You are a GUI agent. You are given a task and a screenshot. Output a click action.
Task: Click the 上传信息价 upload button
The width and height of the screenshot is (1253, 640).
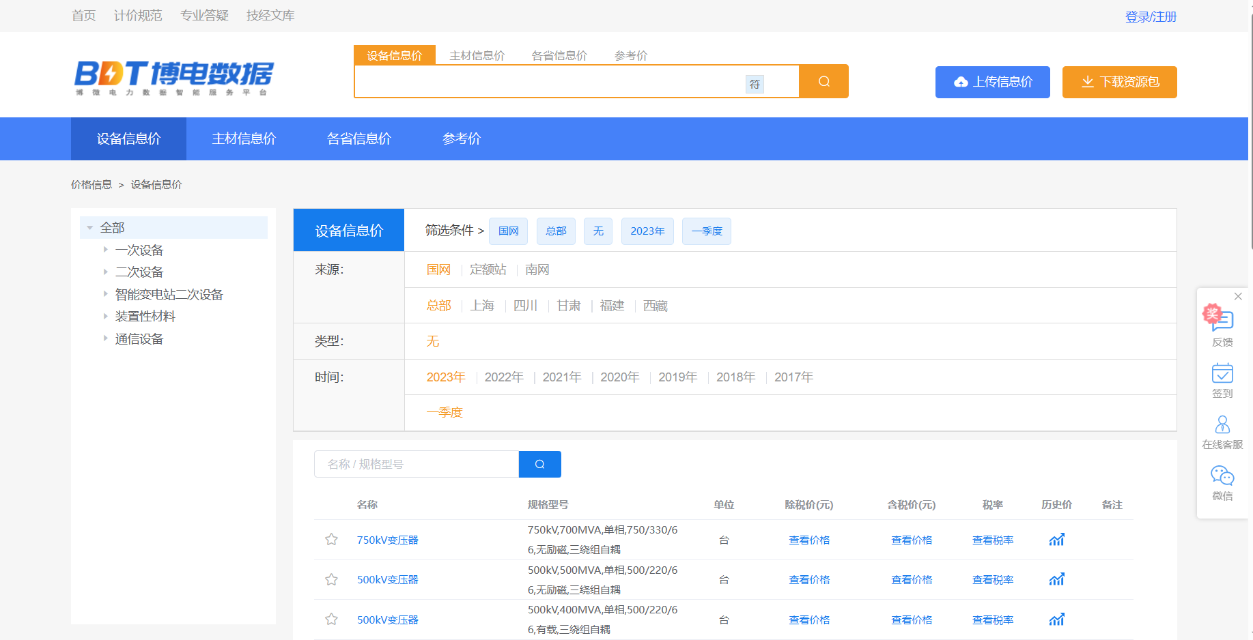point(993,82)
